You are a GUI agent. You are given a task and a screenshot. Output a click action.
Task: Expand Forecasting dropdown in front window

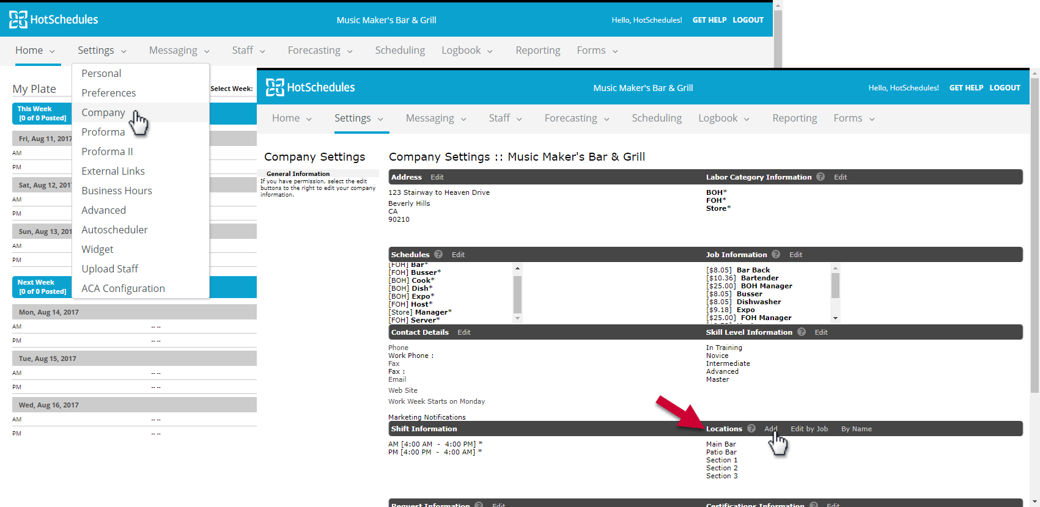click(x=607, y=119)
